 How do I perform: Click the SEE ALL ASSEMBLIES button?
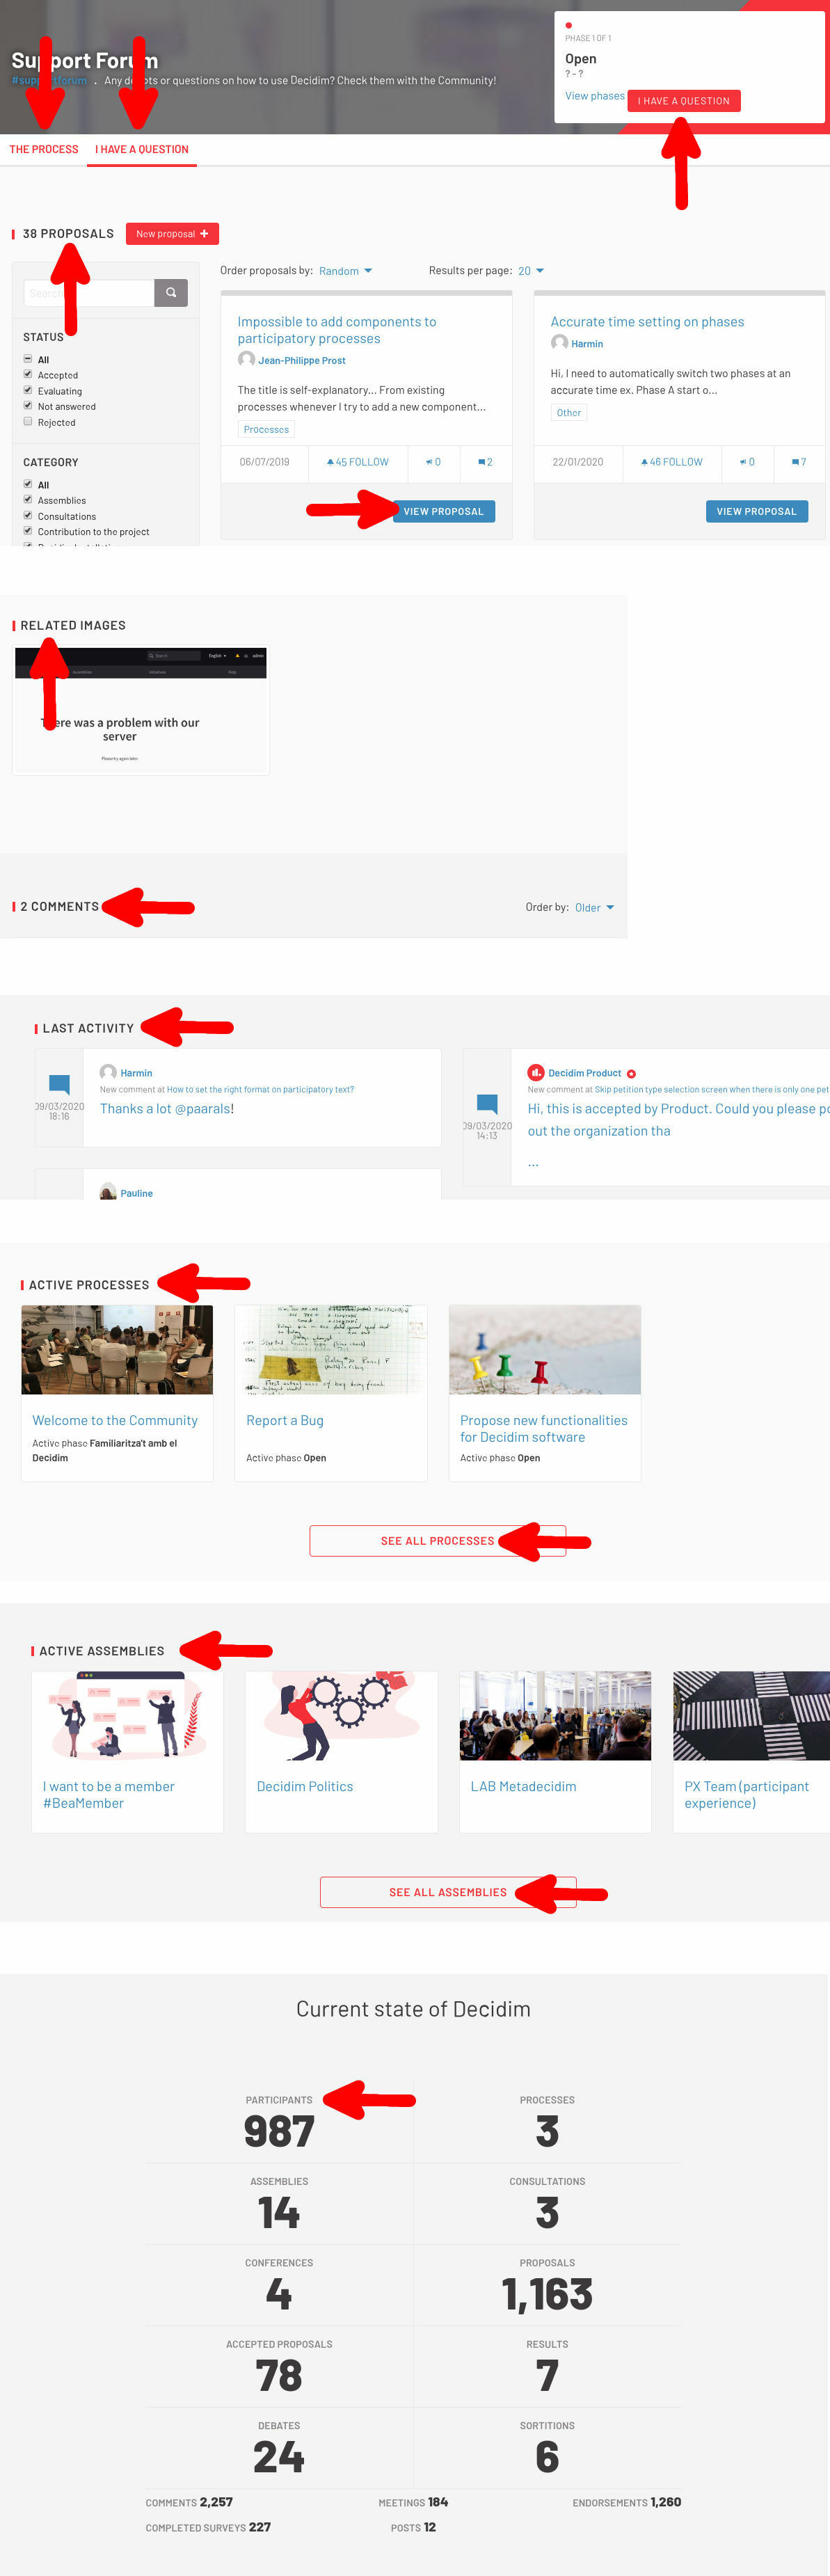(448, 1892)
